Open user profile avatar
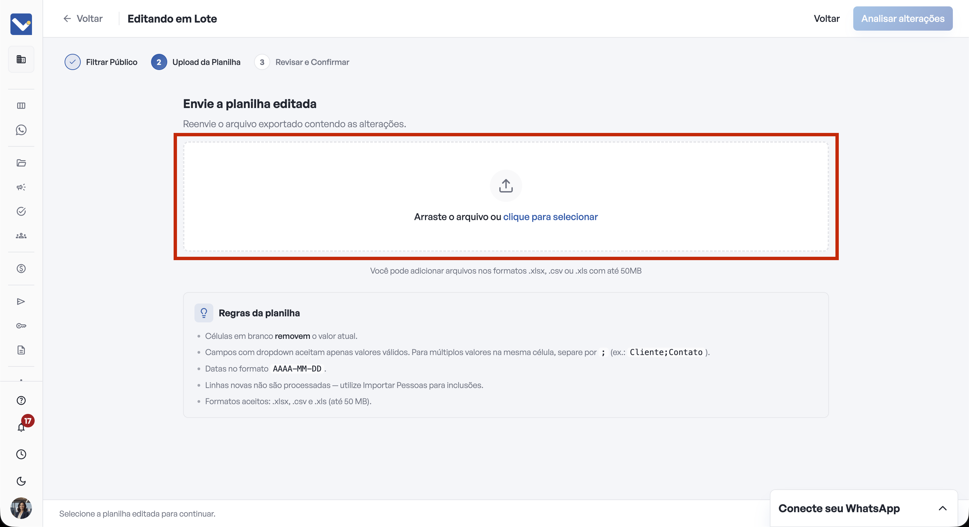 click(21, 508)
